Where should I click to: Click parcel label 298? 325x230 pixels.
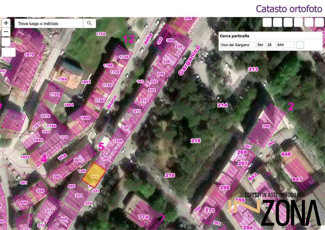(x=225, y=188)
